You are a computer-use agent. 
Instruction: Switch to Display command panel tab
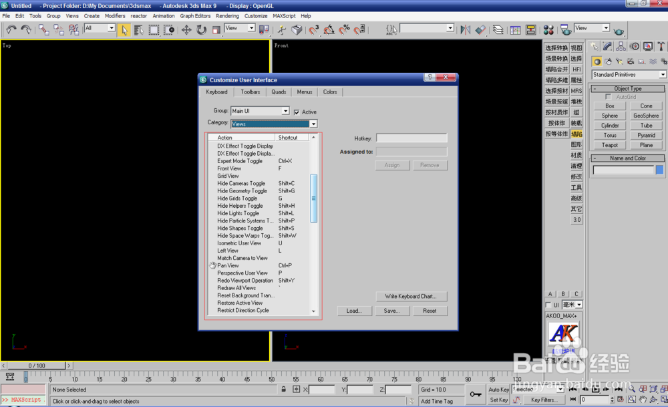point(648,47)
